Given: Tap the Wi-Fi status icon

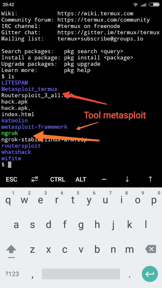Looking at the screenshot, I should 136,5.
